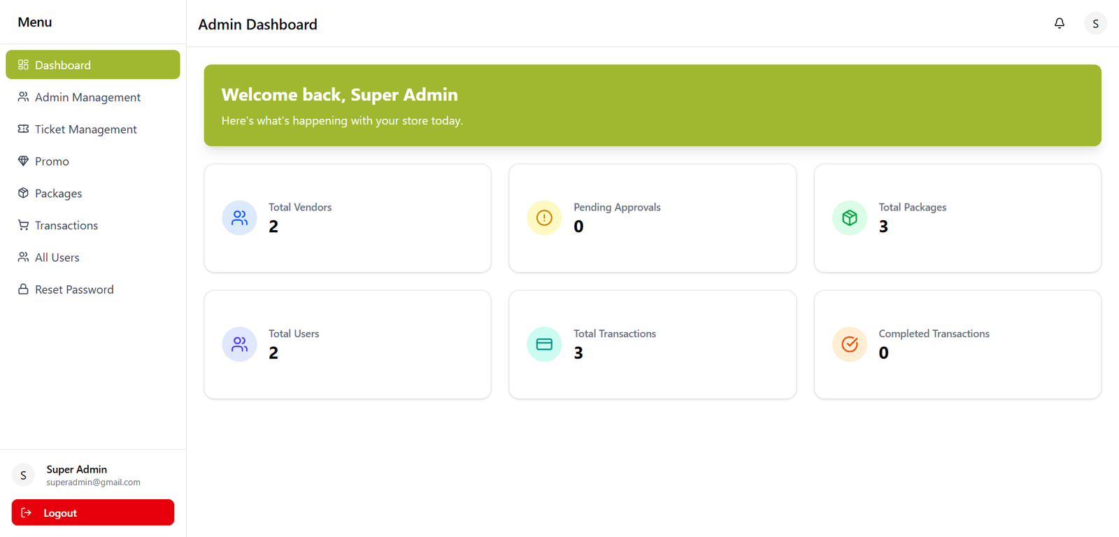Open the Dashboard menu item
1119x537 pixels.
92,65
